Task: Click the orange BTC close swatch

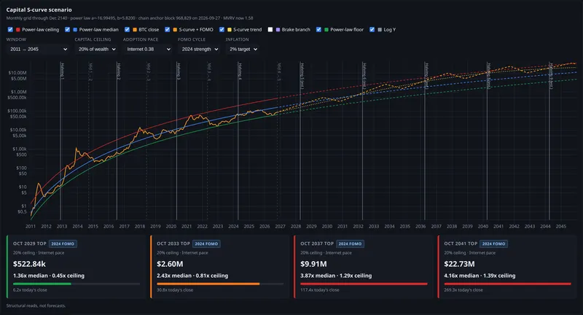Action: [x=135, y=29]
